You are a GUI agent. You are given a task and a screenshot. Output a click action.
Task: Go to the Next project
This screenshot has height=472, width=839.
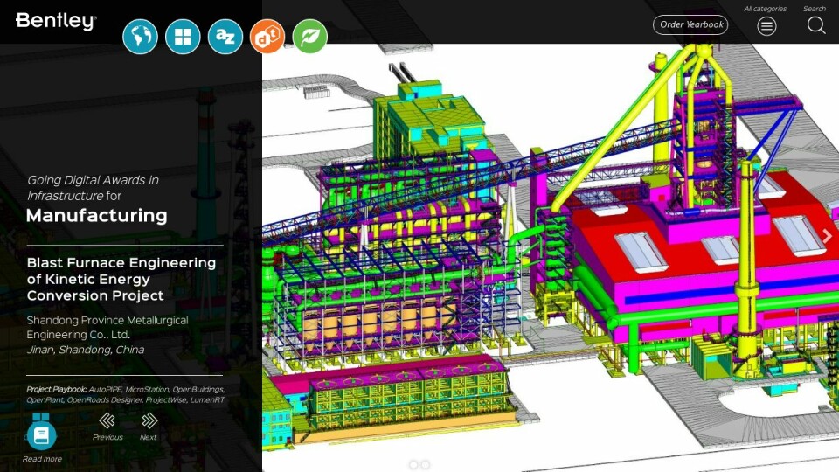(x=149, y=420)
